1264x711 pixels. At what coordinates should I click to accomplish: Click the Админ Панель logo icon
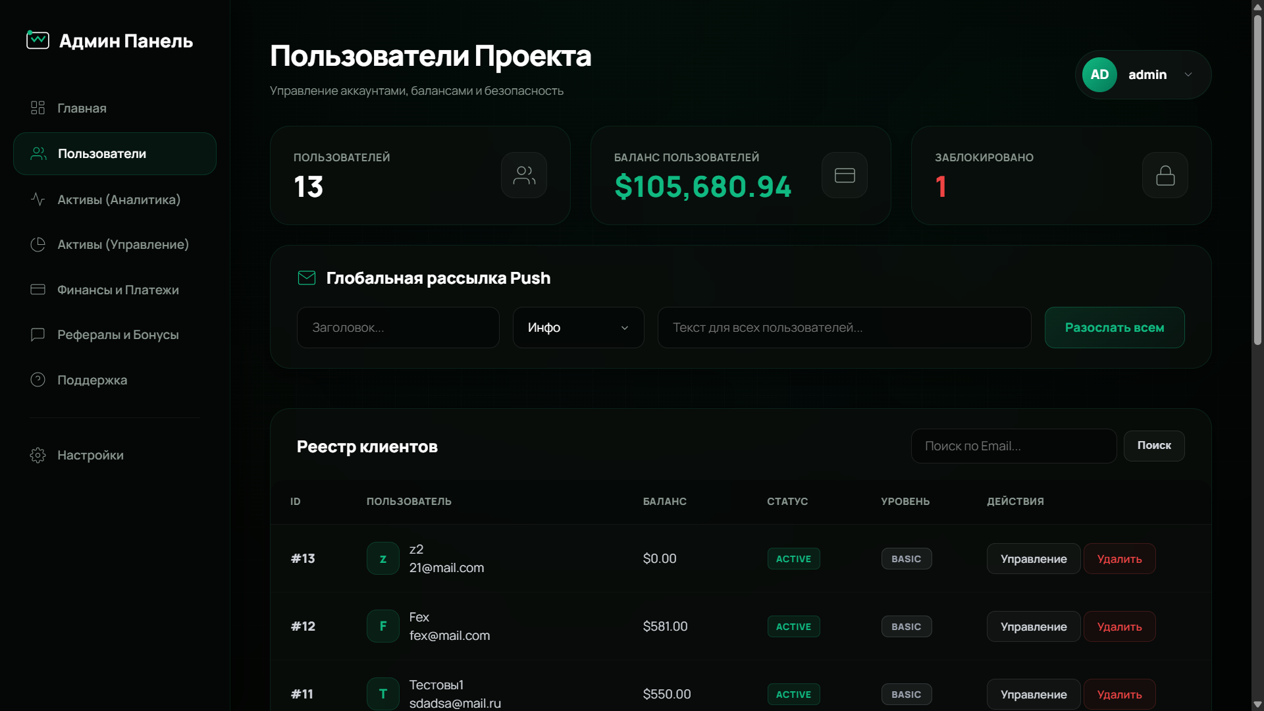(38, 40)
